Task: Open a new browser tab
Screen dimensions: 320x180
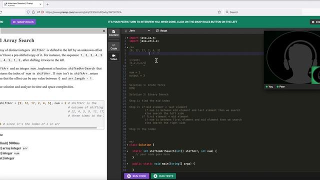Action: click(47, 4)
